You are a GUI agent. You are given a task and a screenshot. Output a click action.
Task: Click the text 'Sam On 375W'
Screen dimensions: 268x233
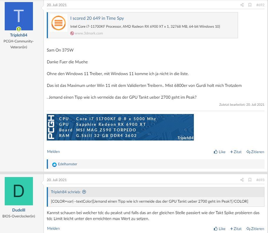coord(60,50)
